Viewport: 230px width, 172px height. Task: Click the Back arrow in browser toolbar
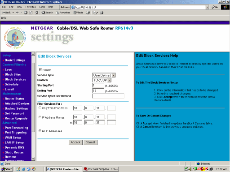(6, 13)
